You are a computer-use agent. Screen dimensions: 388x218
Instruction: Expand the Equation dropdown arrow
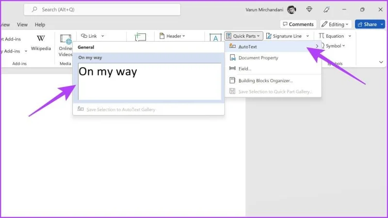pos(350,36)
